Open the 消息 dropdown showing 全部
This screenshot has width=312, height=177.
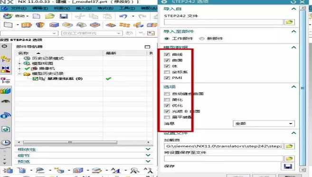tap(264, 124)
